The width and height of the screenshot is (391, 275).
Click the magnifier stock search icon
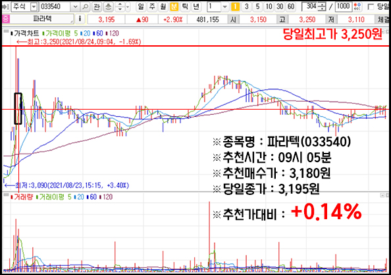point(86,7)
